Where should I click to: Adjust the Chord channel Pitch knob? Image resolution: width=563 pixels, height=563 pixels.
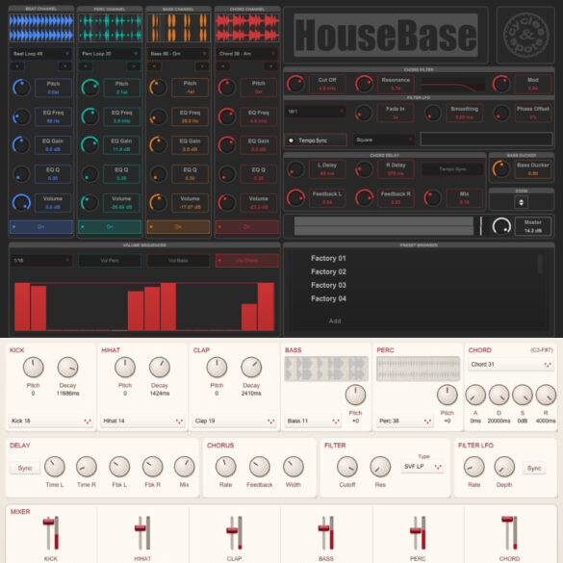pos(227,88)
